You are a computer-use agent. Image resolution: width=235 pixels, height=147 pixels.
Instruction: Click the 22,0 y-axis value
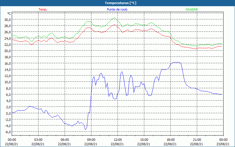tap(8, 45)
